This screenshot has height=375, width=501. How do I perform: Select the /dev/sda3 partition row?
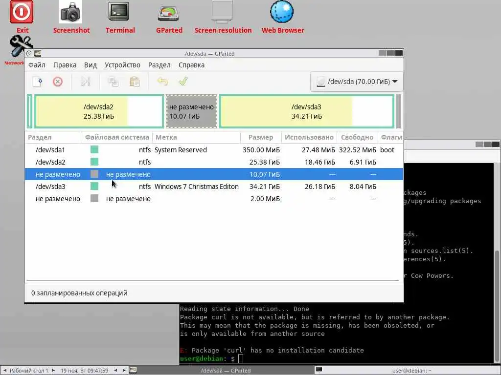pos(214,187)
